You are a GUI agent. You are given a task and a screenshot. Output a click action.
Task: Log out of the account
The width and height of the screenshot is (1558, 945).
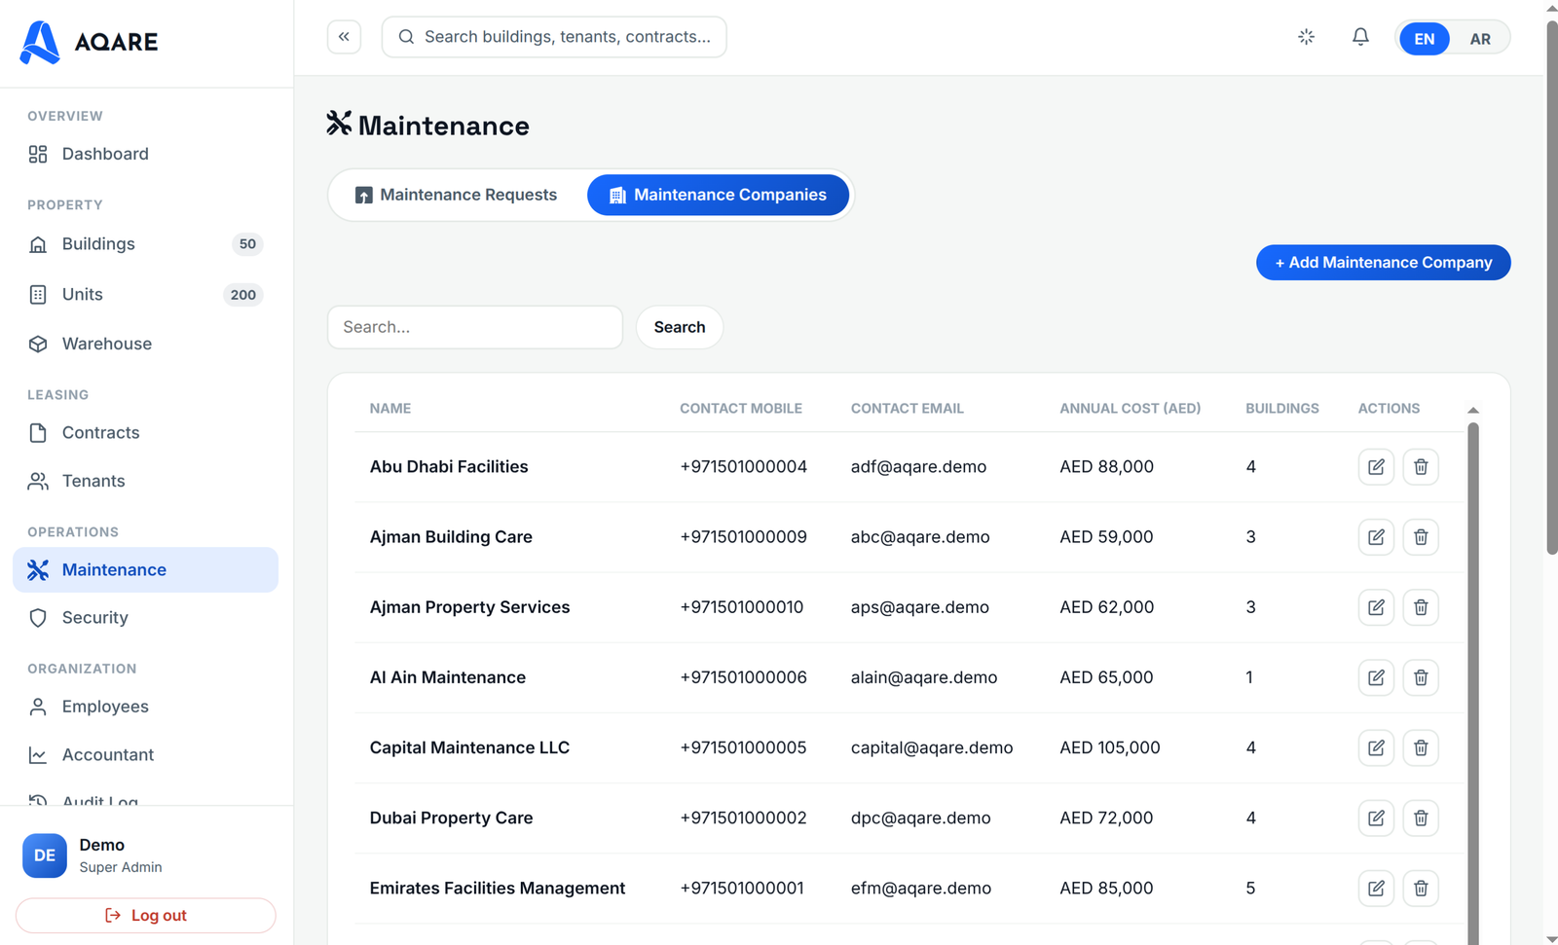146,916
